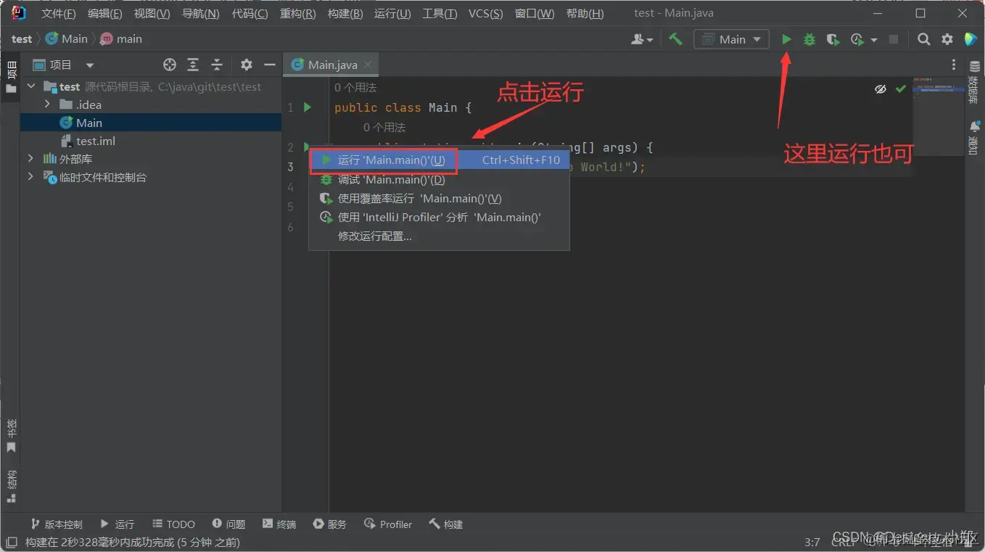The width and height of the screenshot is (985, 552).
Task: Open IDE settings gear in top toolbar
Action: [947, 39]
